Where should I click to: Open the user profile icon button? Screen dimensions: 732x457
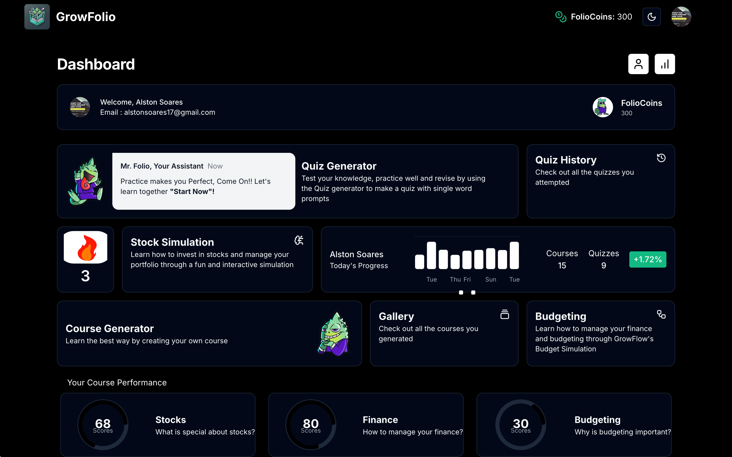coord(638,64)
